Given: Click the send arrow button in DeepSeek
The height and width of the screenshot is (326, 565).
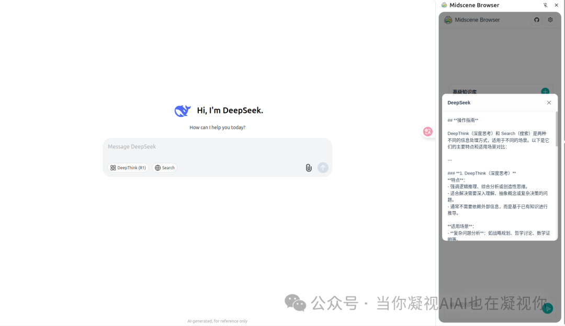Looking at the screenshot, I should [323, 168].
